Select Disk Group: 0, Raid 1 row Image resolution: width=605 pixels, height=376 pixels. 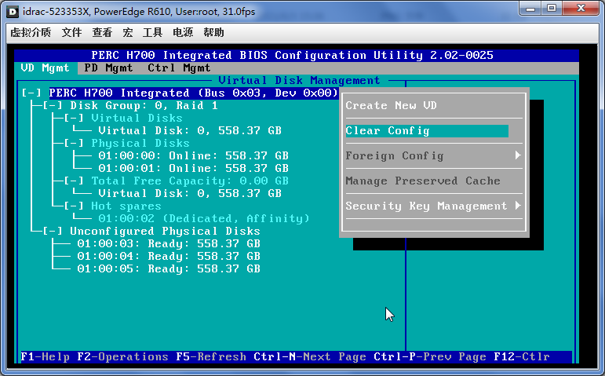(144, 106)
